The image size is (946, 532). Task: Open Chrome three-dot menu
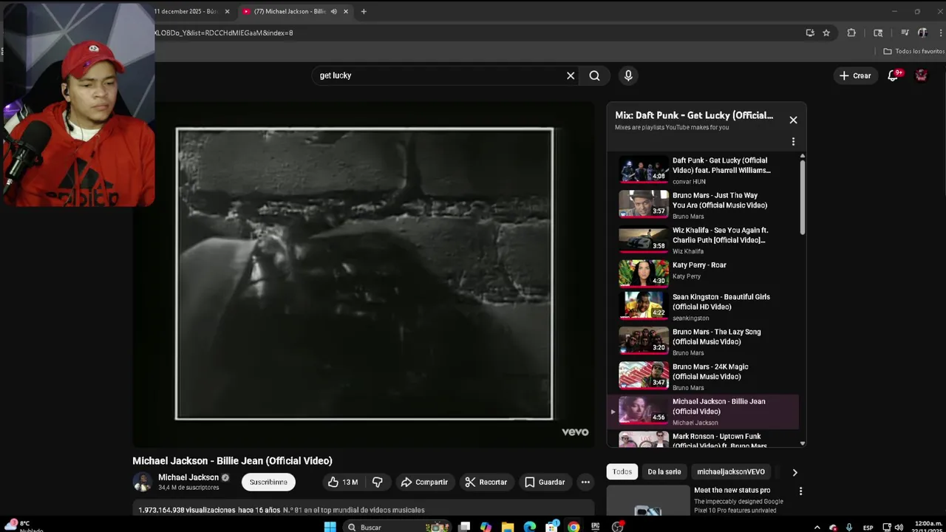coord(940,33)
